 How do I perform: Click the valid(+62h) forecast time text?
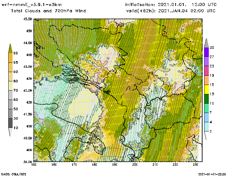(x=171, y=11)
